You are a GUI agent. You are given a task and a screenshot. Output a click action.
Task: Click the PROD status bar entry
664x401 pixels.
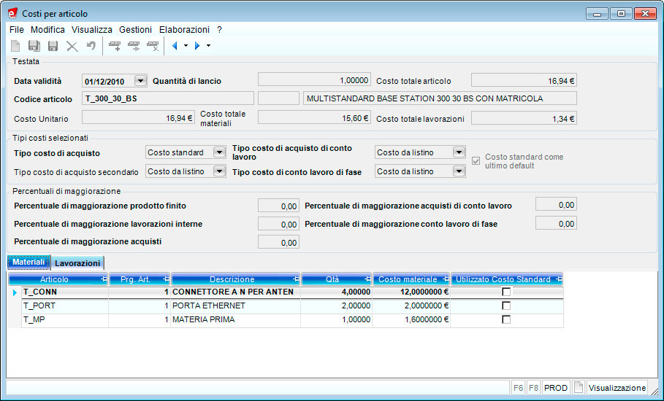tap(556, 387)
